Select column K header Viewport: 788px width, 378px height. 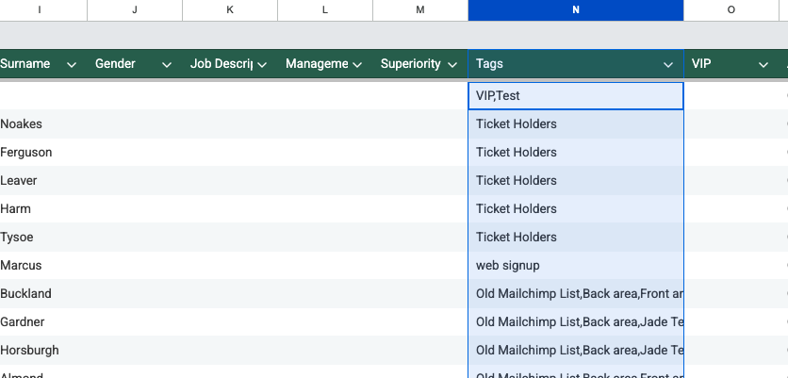click(230, 9)
